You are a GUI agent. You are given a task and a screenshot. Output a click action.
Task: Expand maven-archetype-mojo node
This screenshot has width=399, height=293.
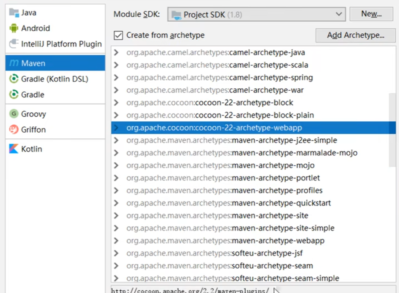point(116,165)
